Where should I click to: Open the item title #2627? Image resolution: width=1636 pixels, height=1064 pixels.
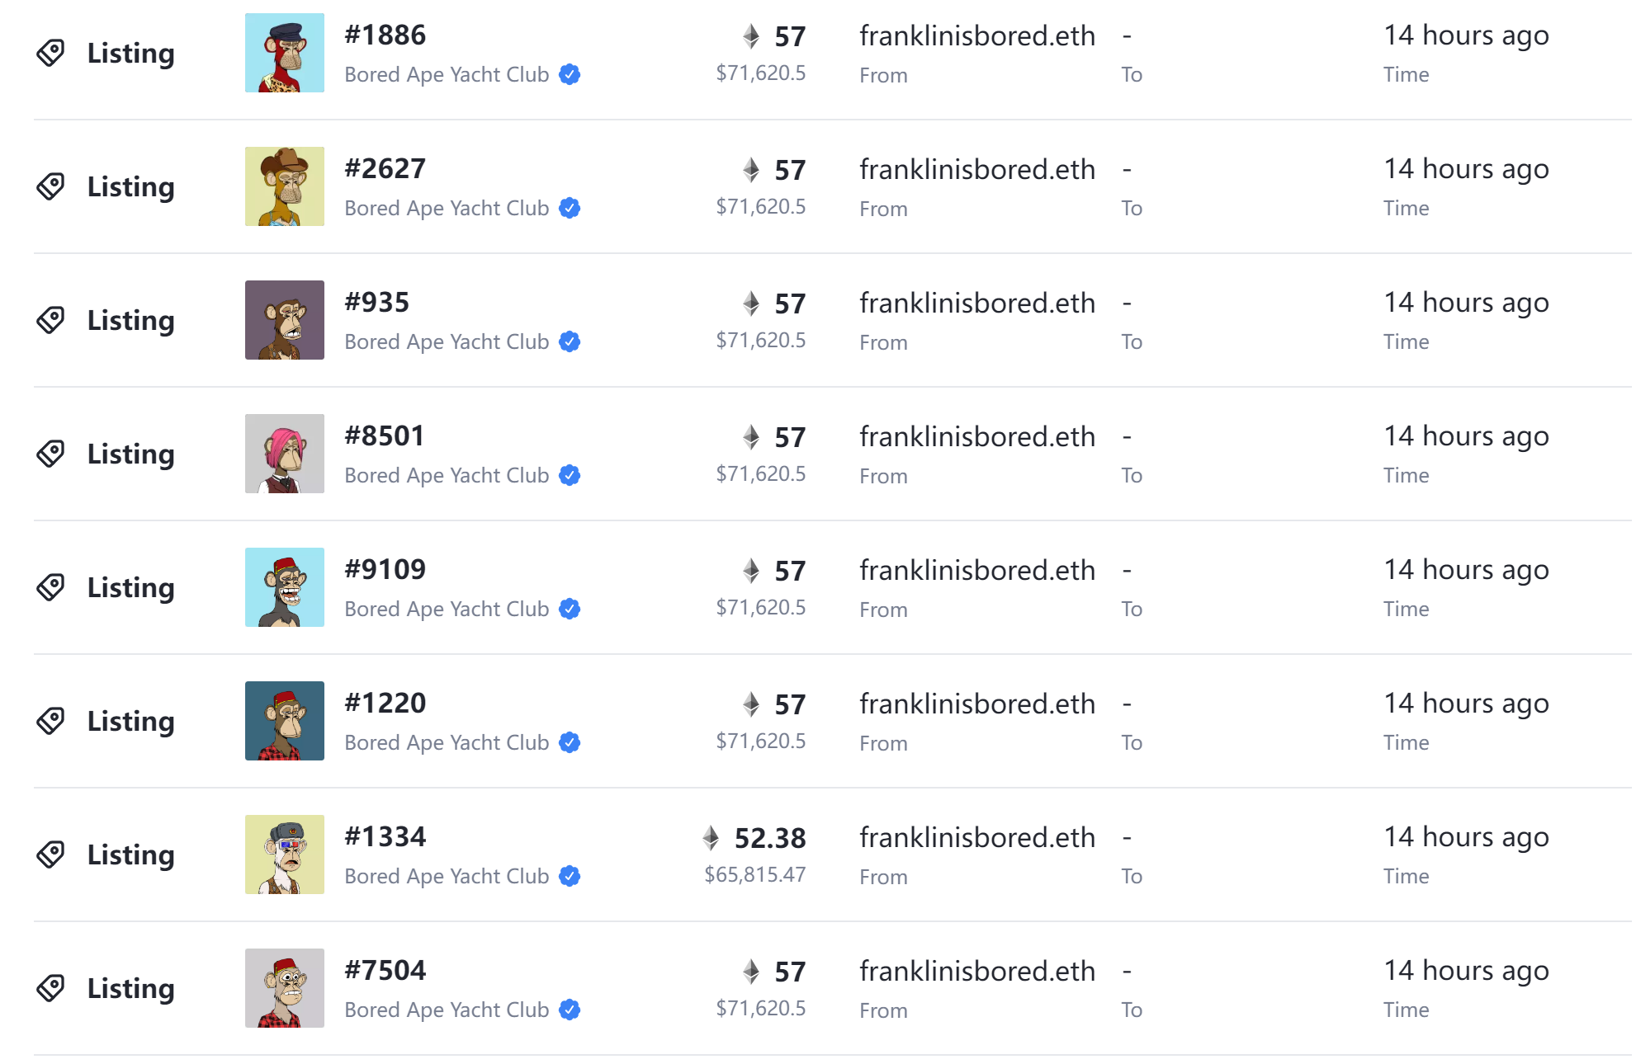(x=385, y=169)
